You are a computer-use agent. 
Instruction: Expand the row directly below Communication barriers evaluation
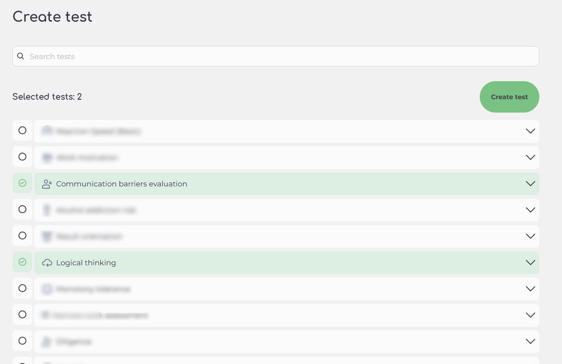(530, 210)
